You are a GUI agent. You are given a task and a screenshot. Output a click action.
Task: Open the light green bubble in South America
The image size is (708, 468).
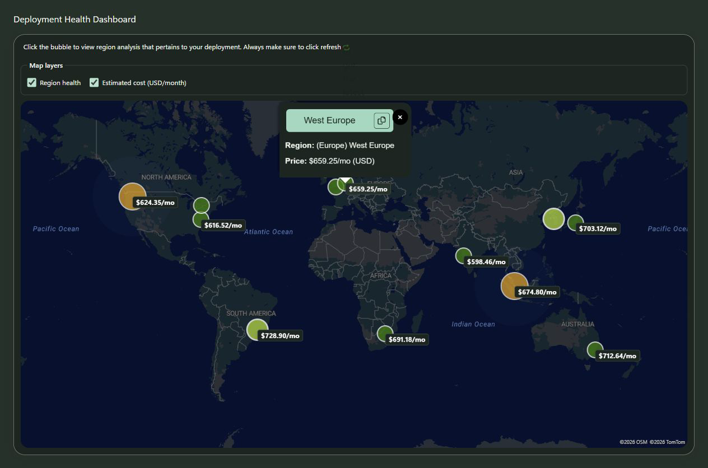pos(258,330)
